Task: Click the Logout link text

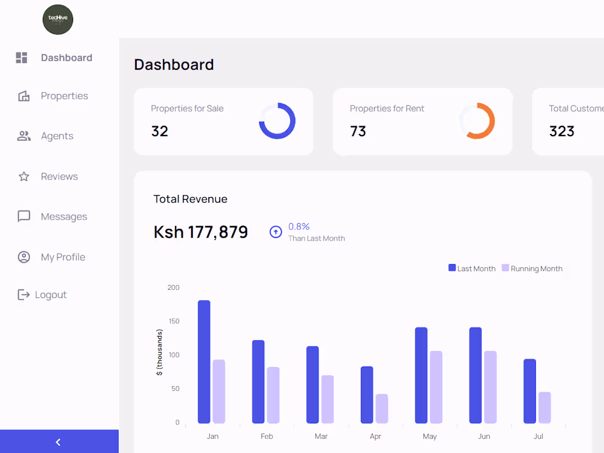Action: click(x=51, y=295)
